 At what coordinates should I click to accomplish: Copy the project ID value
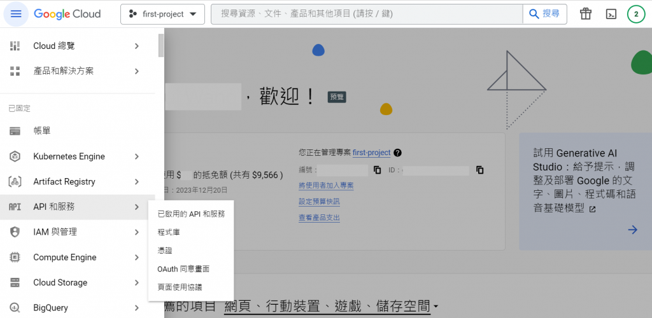(x=479, y=170)
